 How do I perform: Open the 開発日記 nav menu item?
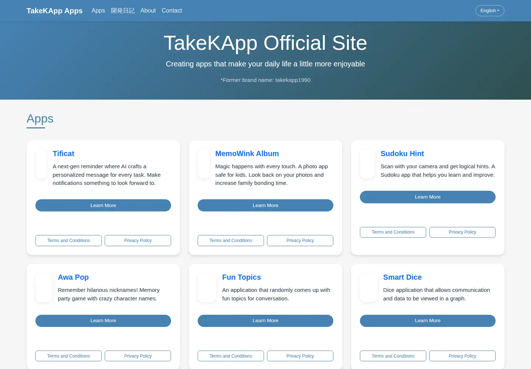[x=123, y=11]
